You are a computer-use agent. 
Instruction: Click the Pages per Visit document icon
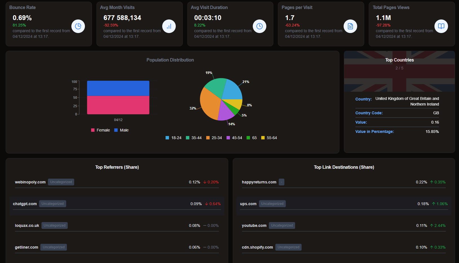350,26
